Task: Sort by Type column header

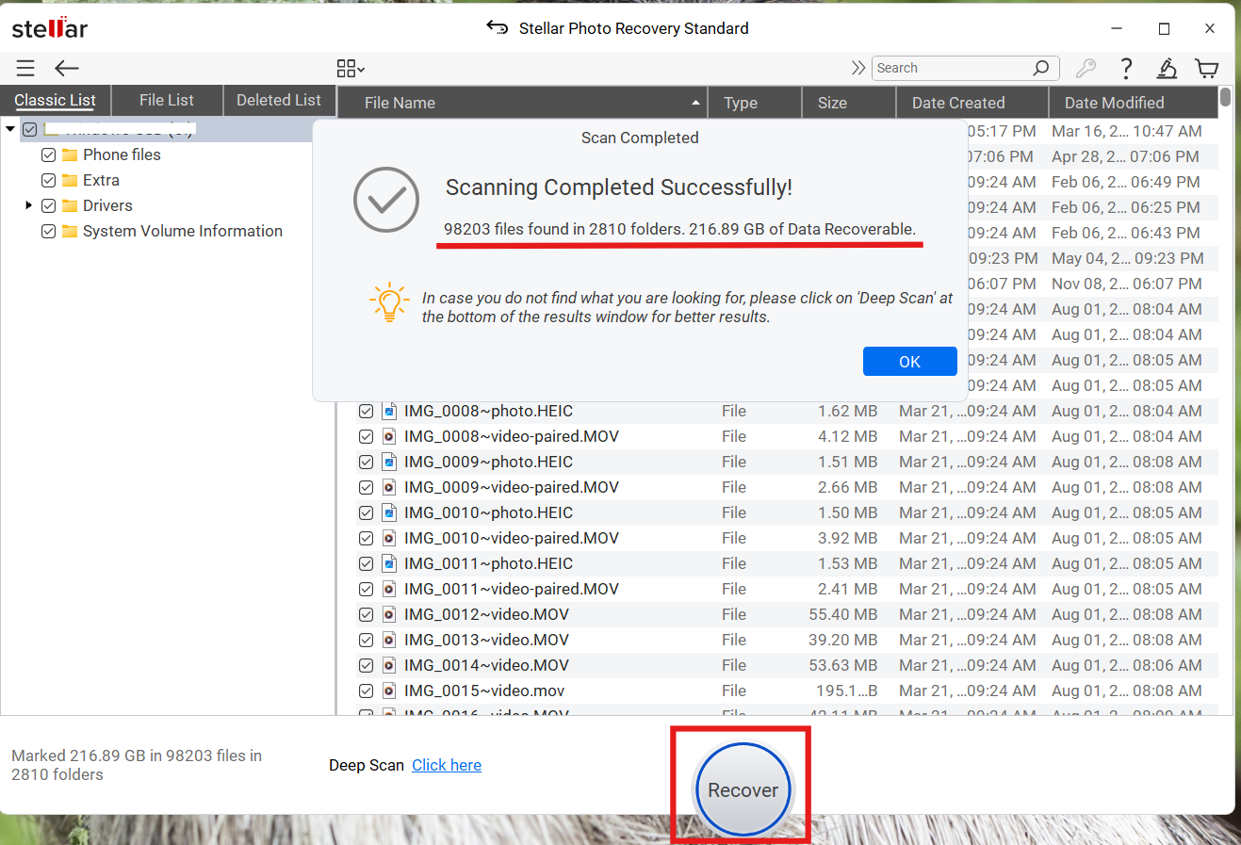Action: [755, 103]
